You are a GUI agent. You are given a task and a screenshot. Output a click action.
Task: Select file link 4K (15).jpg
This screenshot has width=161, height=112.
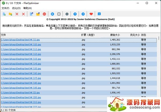[21, 69]
